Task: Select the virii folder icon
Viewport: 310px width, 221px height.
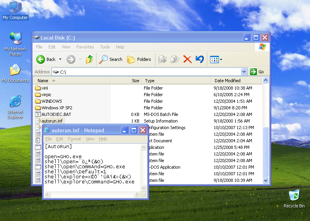Action: coord(38,88)
